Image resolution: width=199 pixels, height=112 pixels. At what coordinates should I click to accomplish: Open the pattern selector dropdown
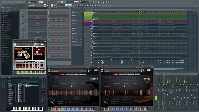click(x=69, y=5)
